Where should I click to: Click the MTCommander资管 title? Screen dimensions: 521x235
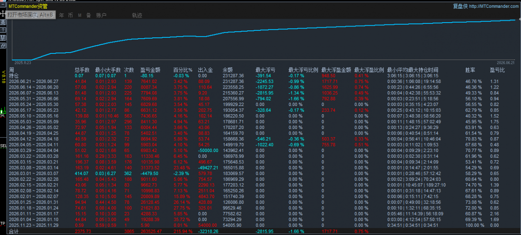click(x=28, y=6)
